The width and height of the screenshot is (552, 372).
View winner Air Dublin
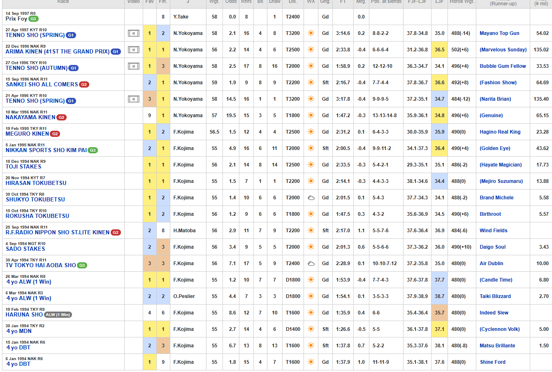coord(492,263)
